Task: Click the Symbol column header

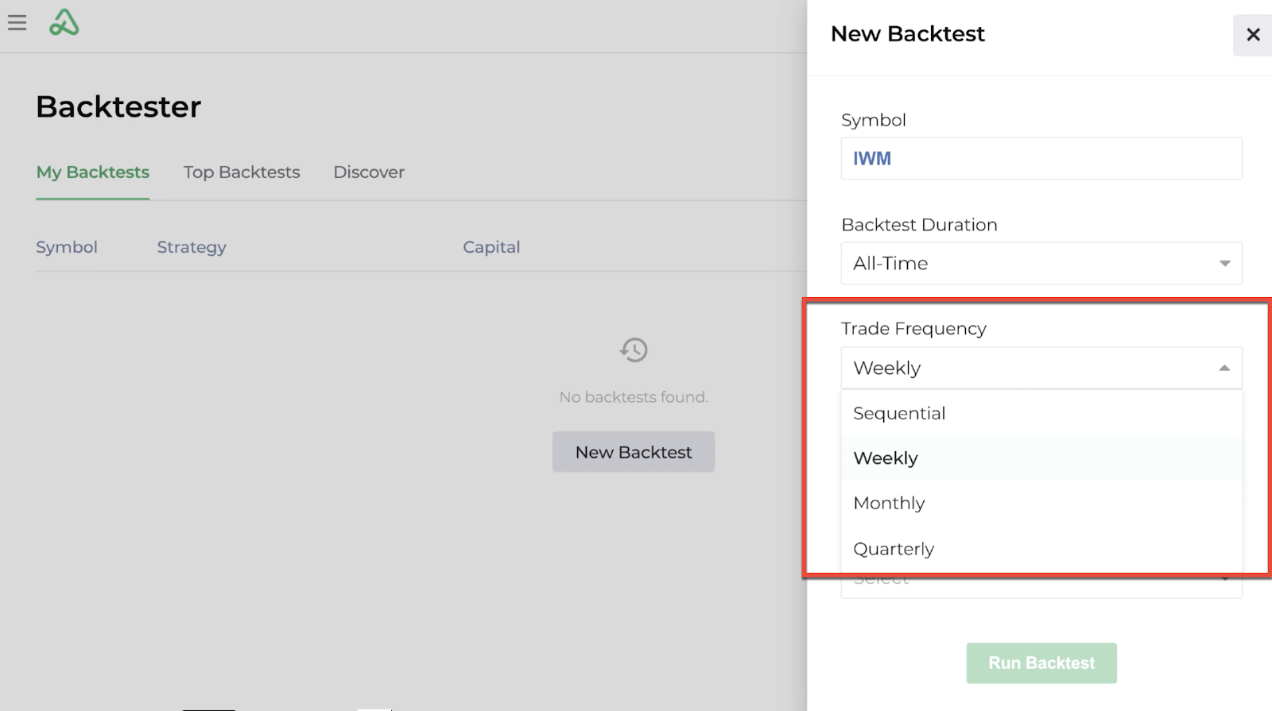Action: click(67, 247)
